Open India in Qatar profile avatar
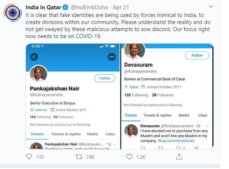Image resolution: width=229 pixels, height=169 pixels. pos(13,13)
